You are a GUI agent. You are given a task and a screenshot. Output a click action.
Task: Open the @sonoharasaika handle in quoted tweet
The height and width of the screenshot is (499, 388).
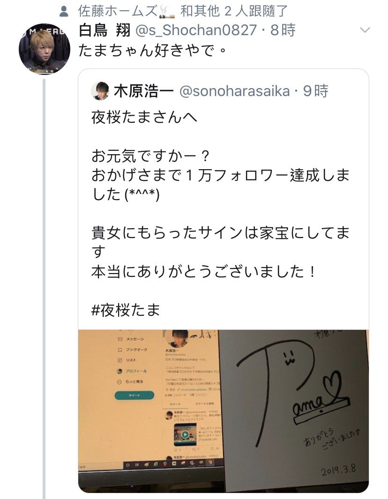pos(235,91)
